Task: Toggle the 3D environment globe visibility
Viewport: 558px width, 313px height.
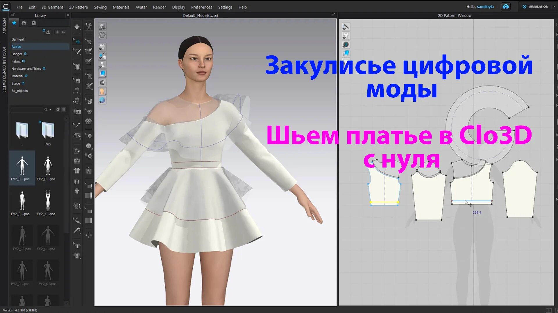Action: (x=102, y=100)
